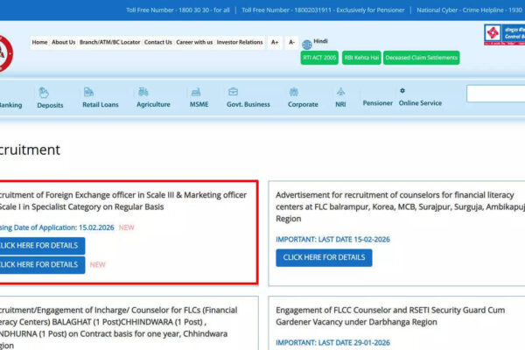Screen dimensions: 525x350
Task: Open the Pensioner menu
Action: click(x=378, y=103)
